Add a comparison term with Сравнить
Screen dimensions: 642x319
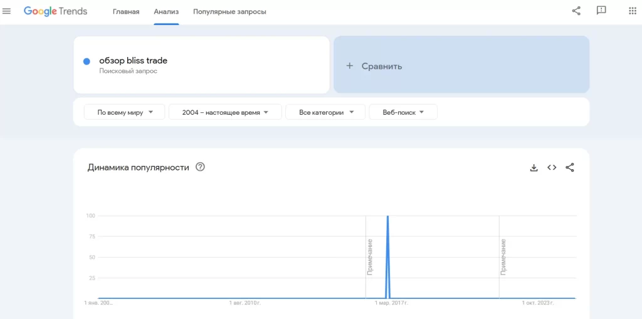click(x=461, y=65)
